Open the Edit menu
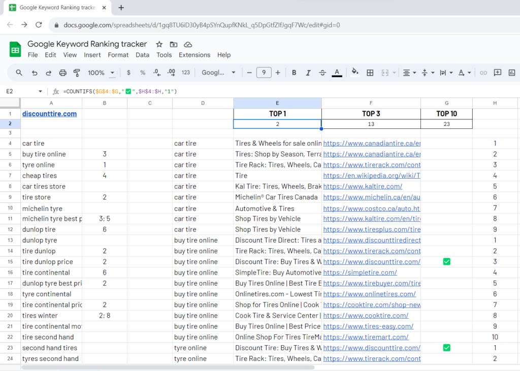The height and width of the screenshot is (371, 520). pyautogui.click(x=50, y=55)
